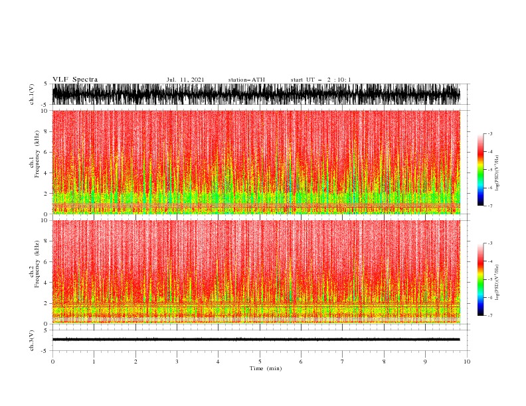
Task: Click the '-3' value on ch.1 colorbar
Action: click(x=489, y=133)
